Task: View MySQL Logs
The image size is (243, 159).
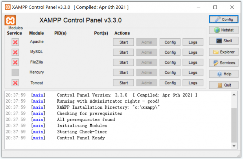Action: tap(193, 52)
